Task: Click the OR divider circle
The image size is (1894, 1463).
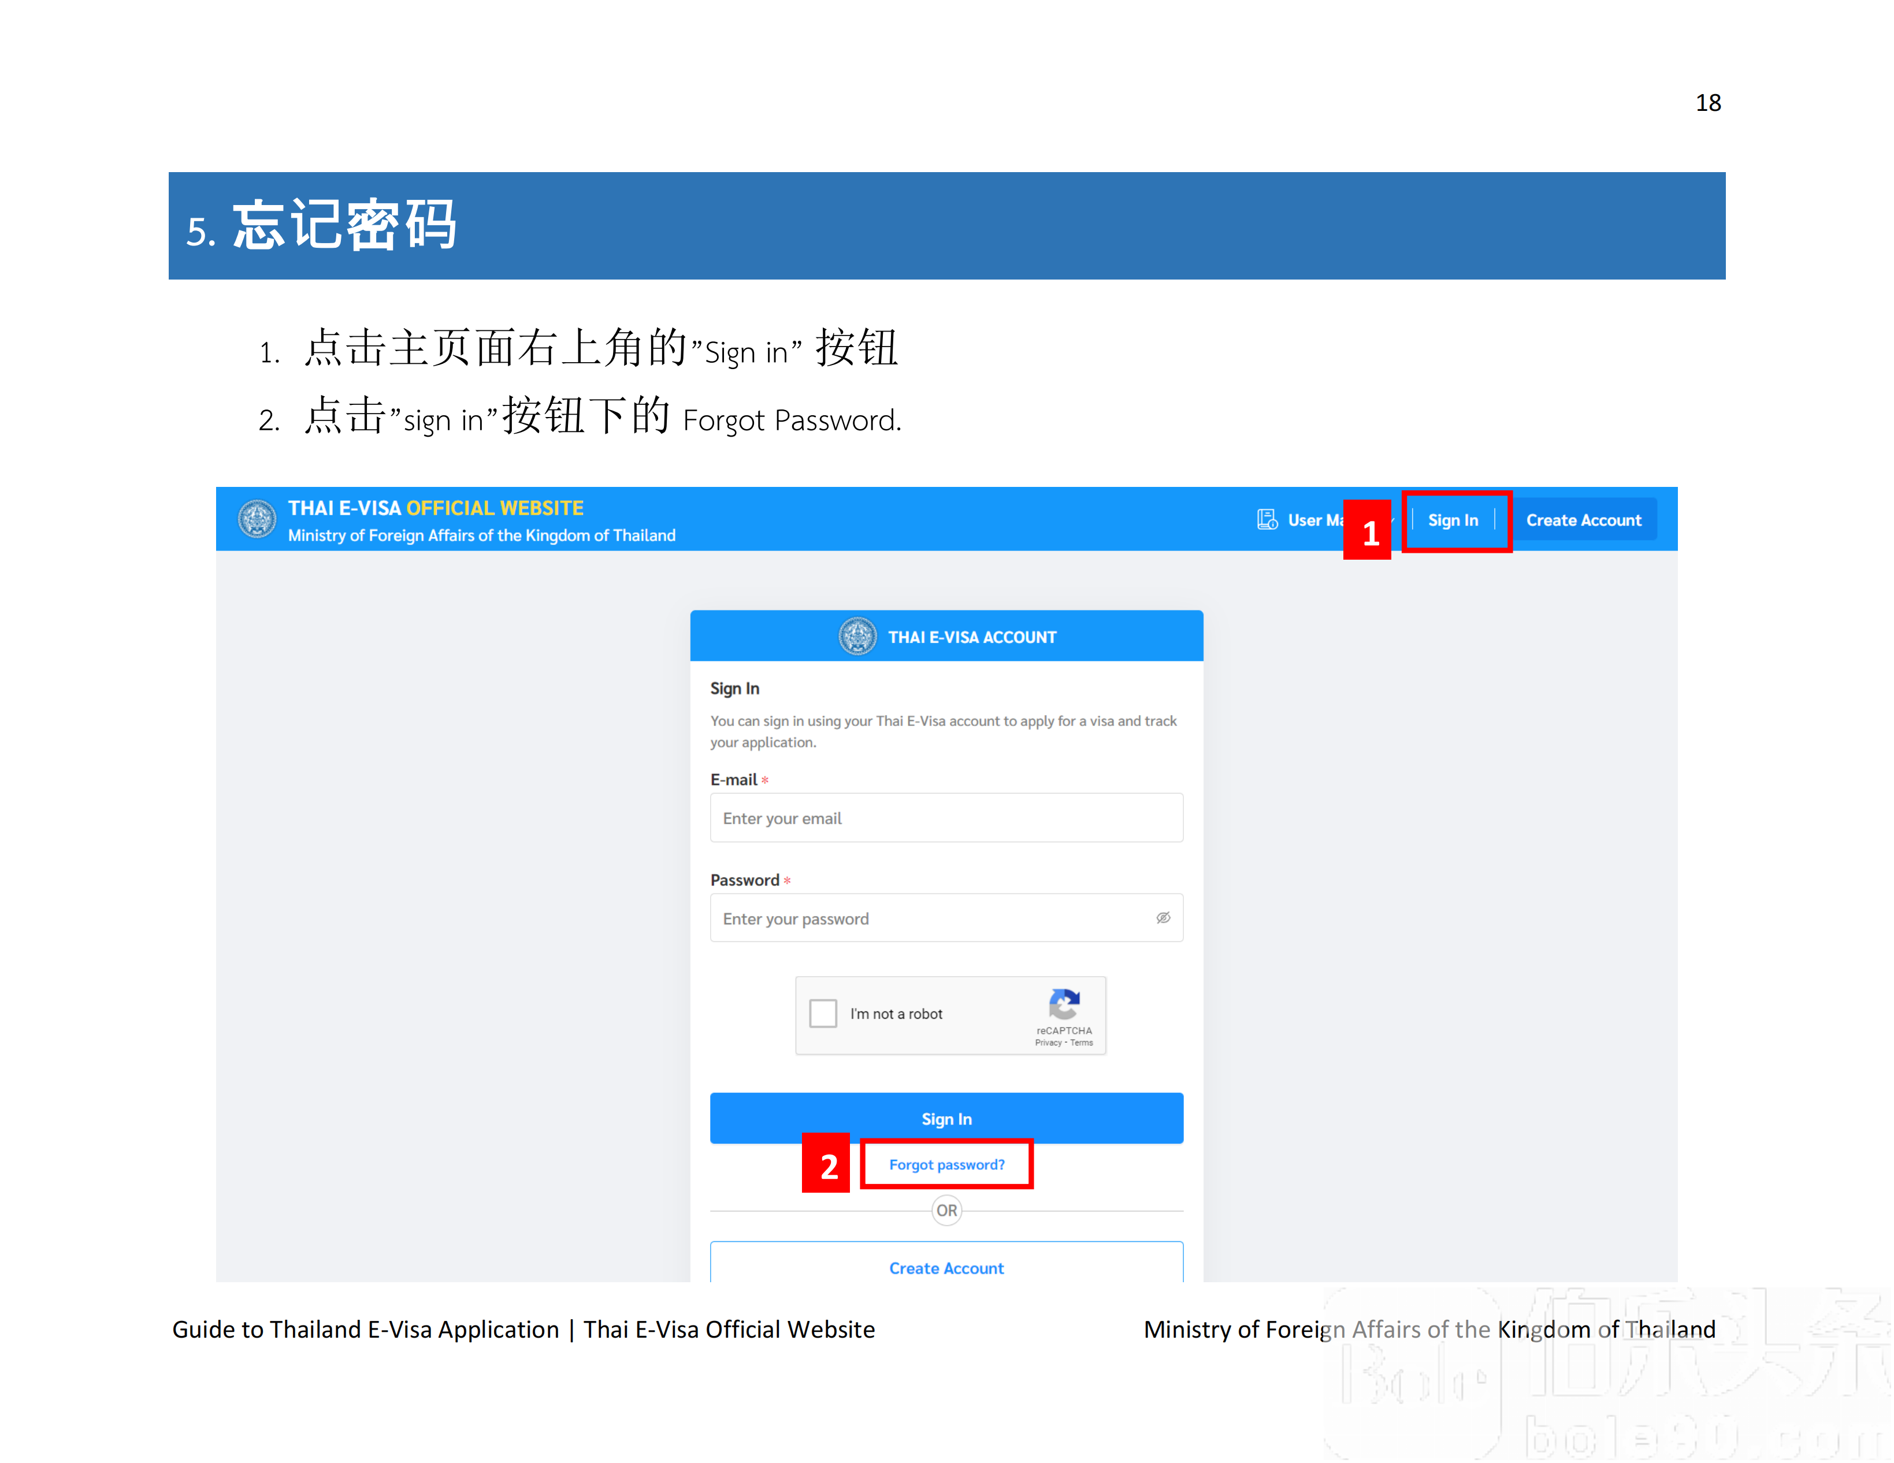Action: click(947, 1211)
